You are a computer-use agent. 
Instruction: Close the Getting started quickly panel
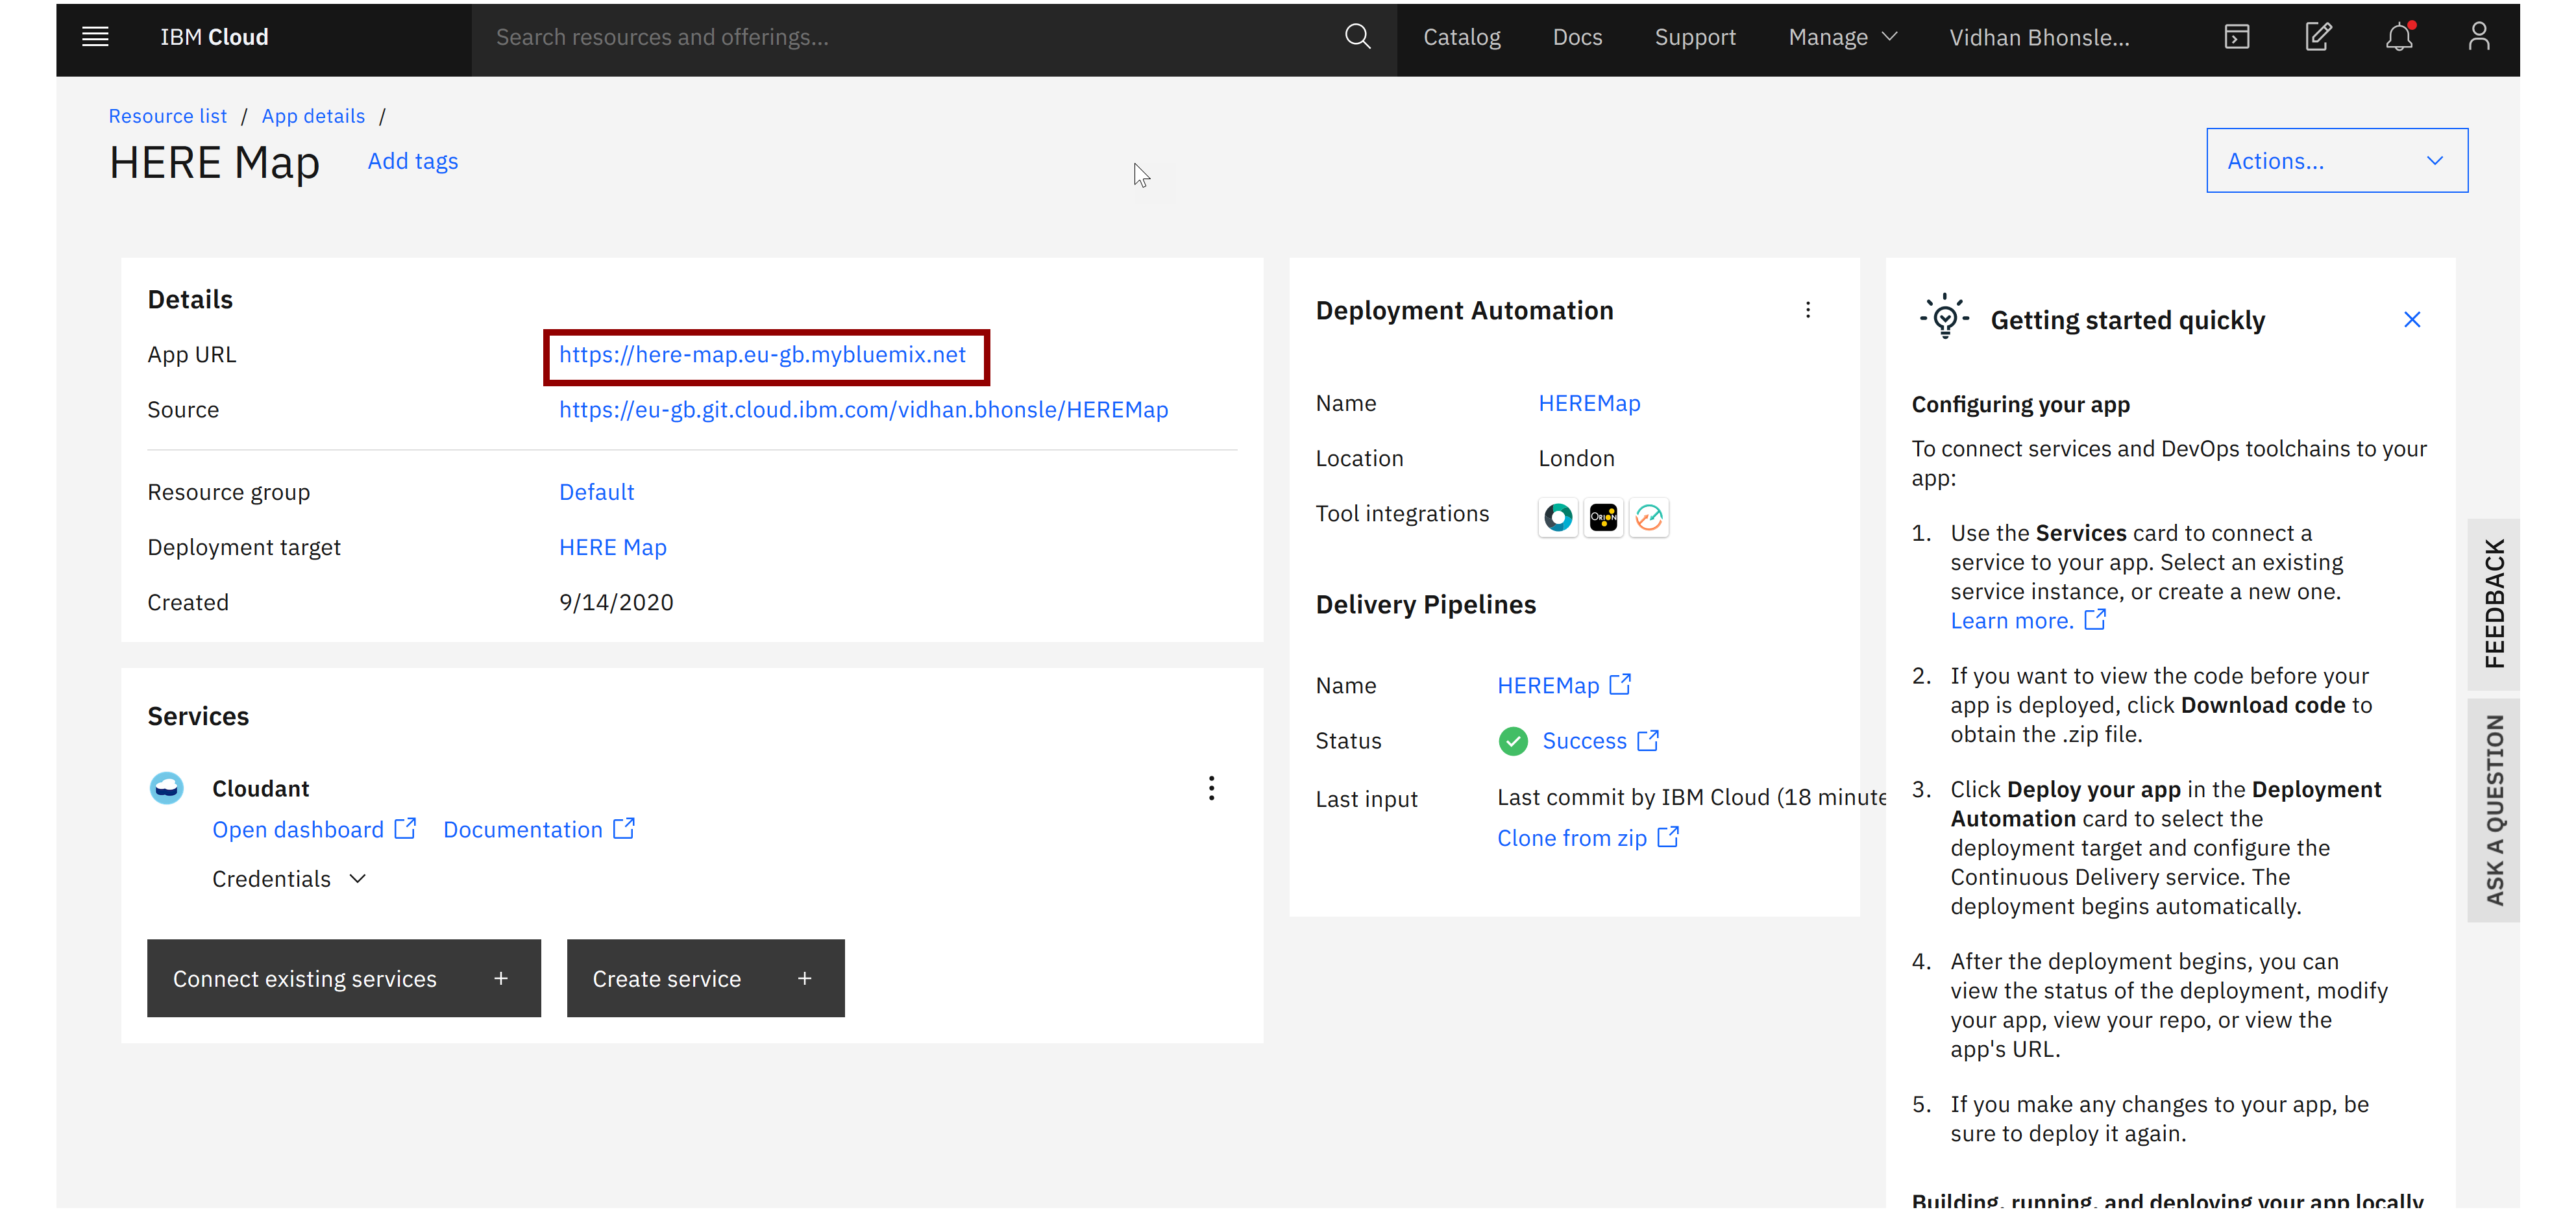2412,319
